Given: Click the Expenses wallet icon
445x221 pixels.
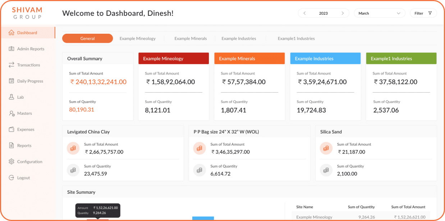Looking at the screenshot, I should [x=11, y=130].
